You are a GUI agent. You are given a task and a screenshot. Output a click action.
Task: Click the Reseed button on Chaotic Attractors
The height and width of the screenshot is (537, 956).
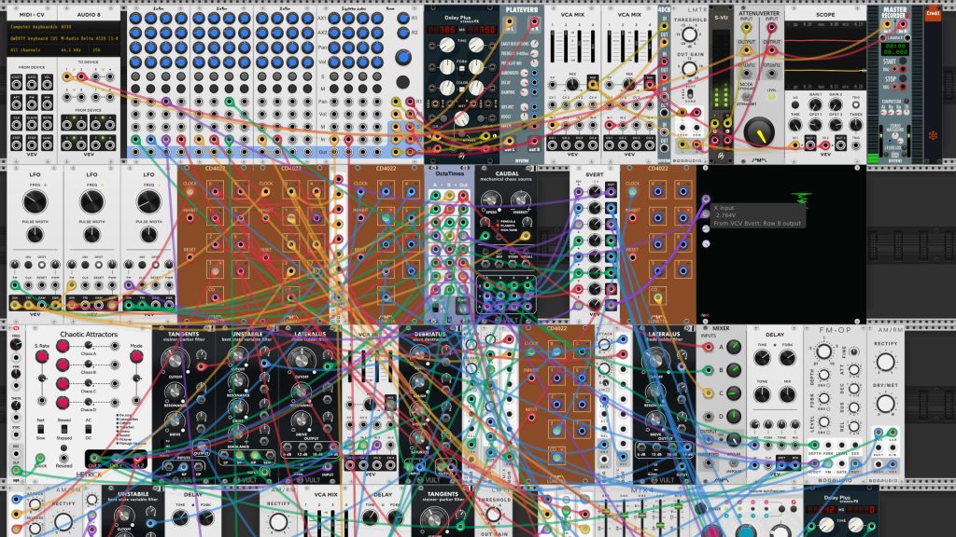63,448
